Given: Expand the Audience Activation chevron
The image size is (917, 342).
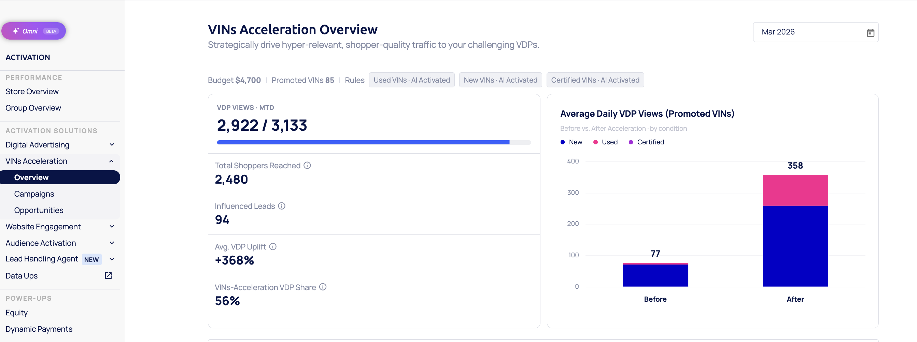Looking at the screenshot, I should [x=111, y=243].
